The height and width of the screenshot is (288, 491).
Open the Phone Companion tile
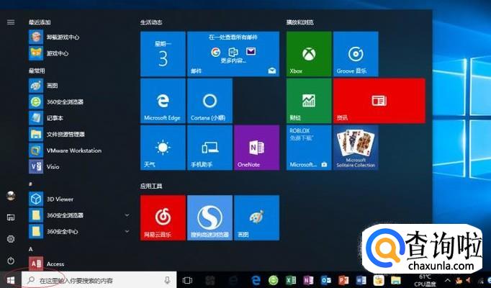[210, 148]
